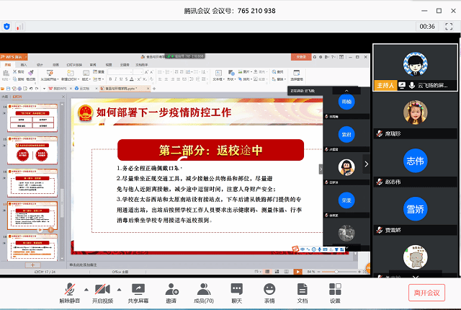
Task: Click WPS undo arrow in quick toolbar
Action: tap(30, 88)
